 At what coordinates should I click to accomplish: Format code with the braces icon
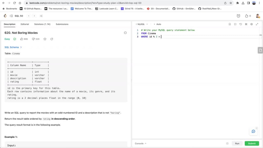click(235, 24)
